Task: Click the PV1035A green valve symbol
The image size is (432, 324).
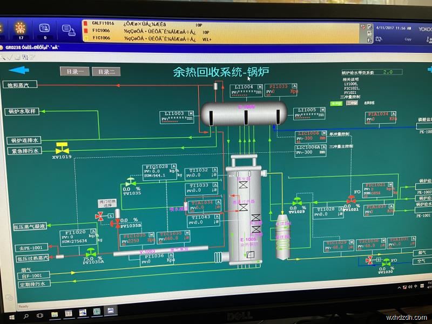Action: click(91, 252)
